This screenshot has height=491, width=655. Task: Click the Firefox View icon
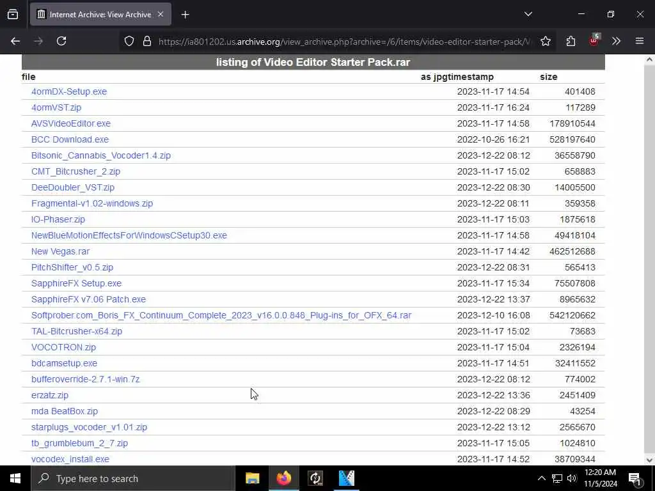coord(13,14)
